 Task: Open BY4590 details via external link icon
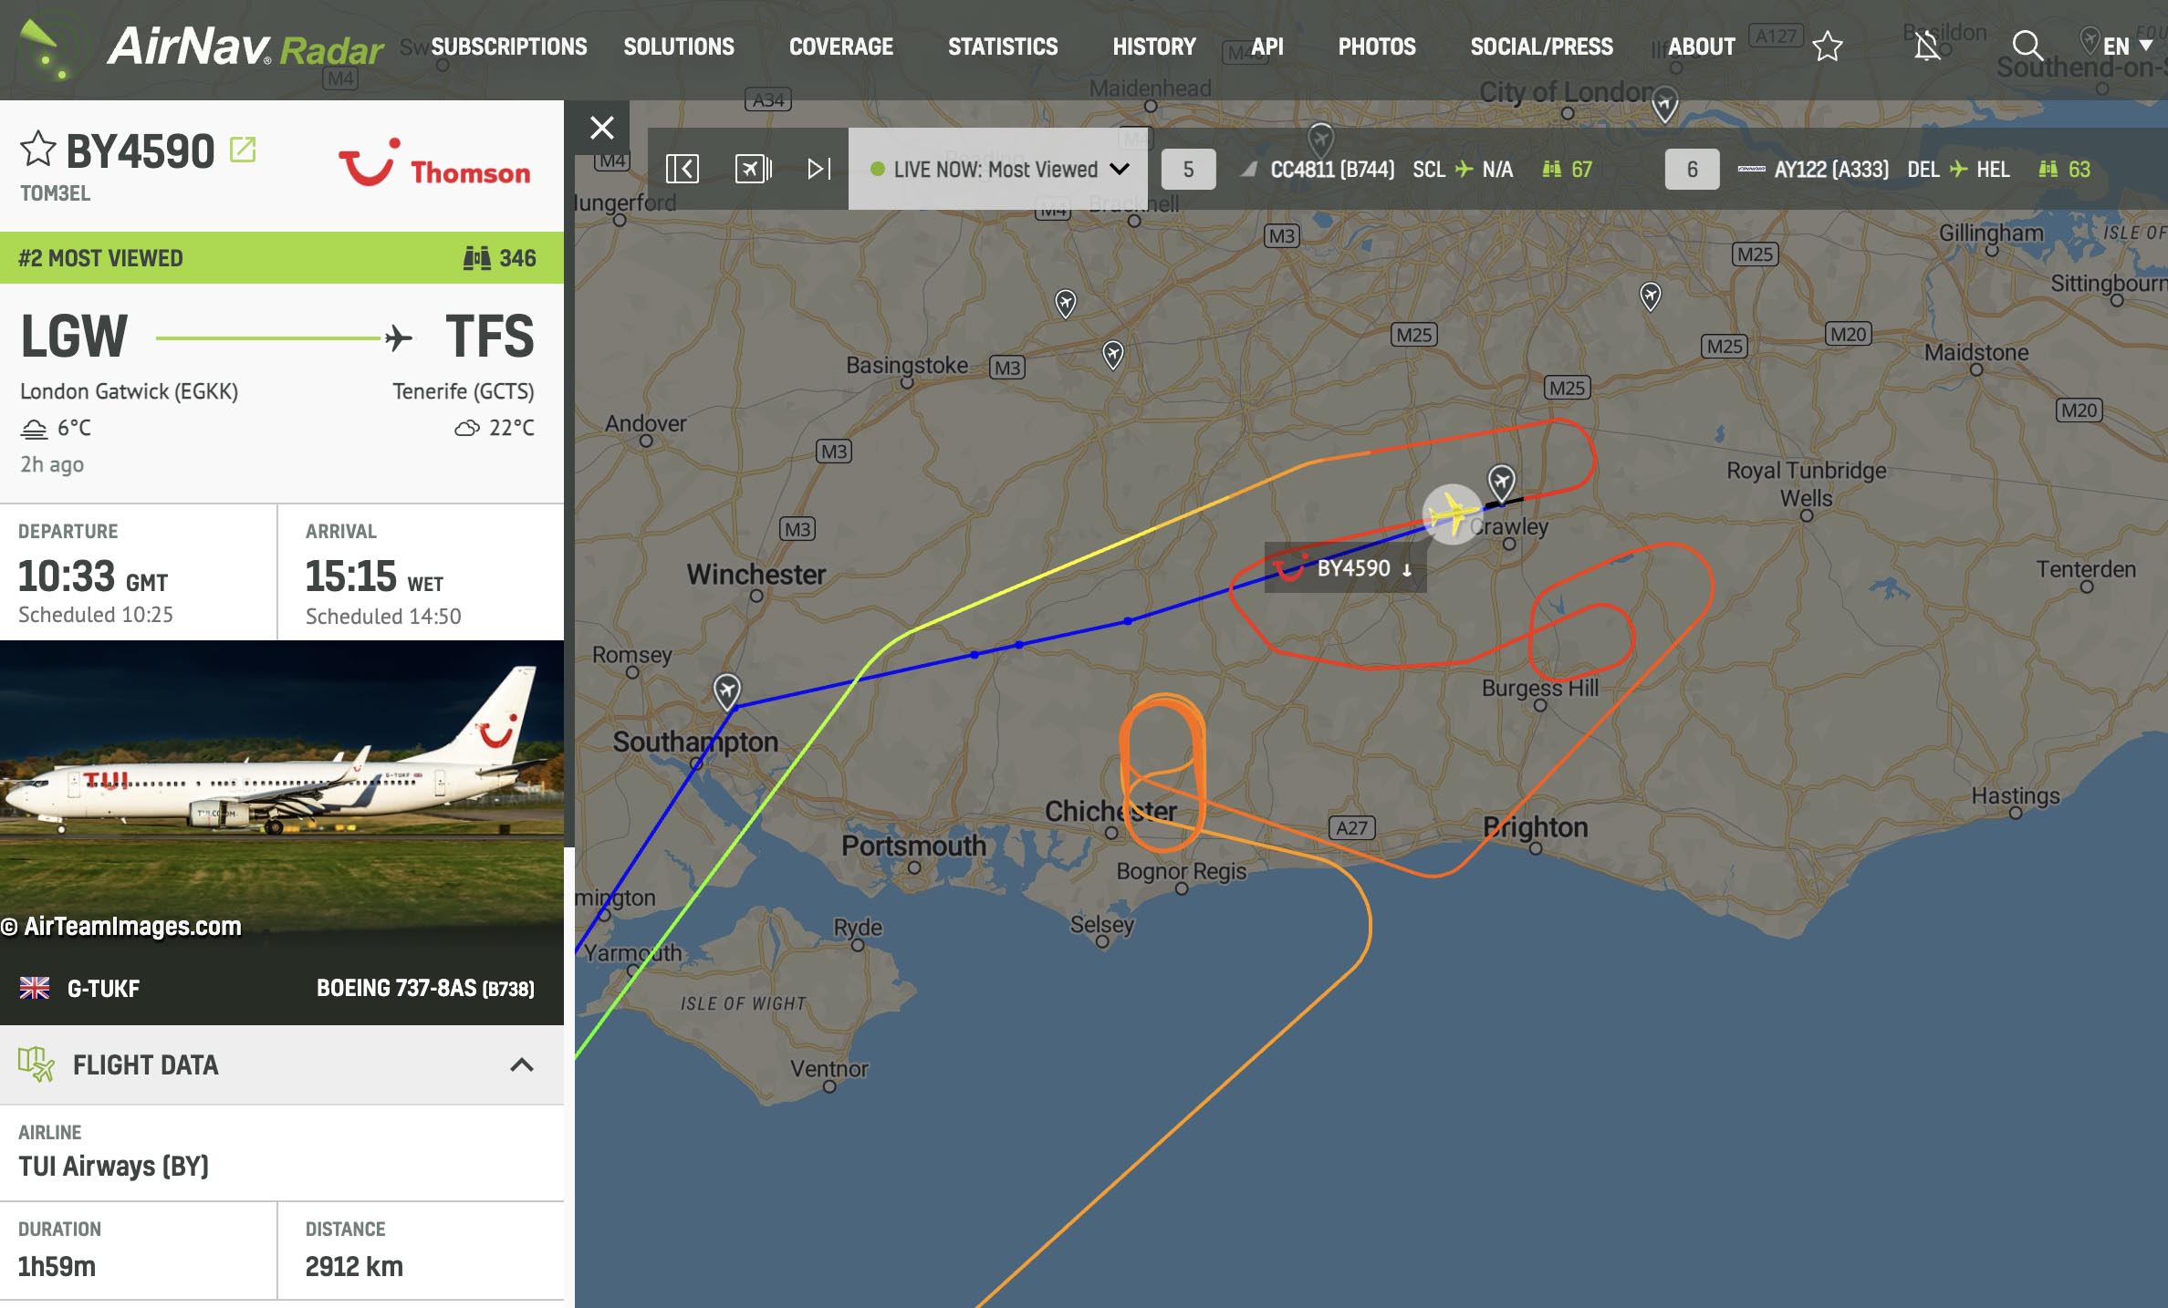coord(243,150)
